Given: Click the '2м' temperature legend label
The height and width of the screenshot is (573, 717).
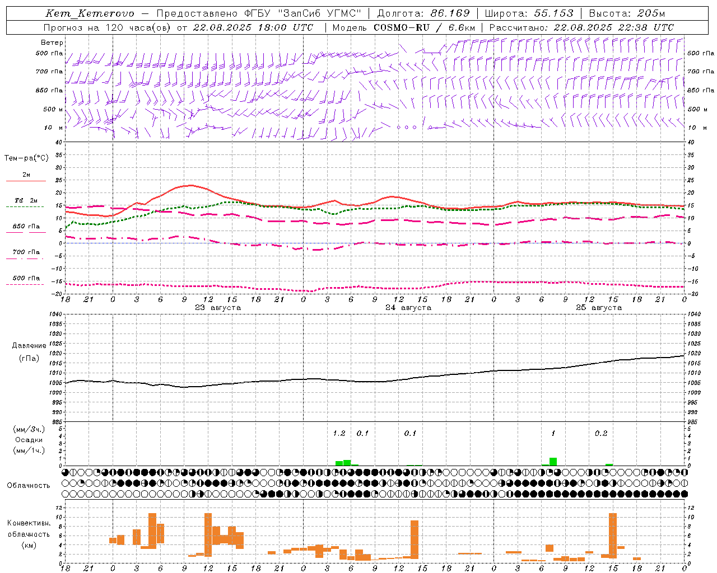Looking at the screenshot, I should tap(26, 175).
